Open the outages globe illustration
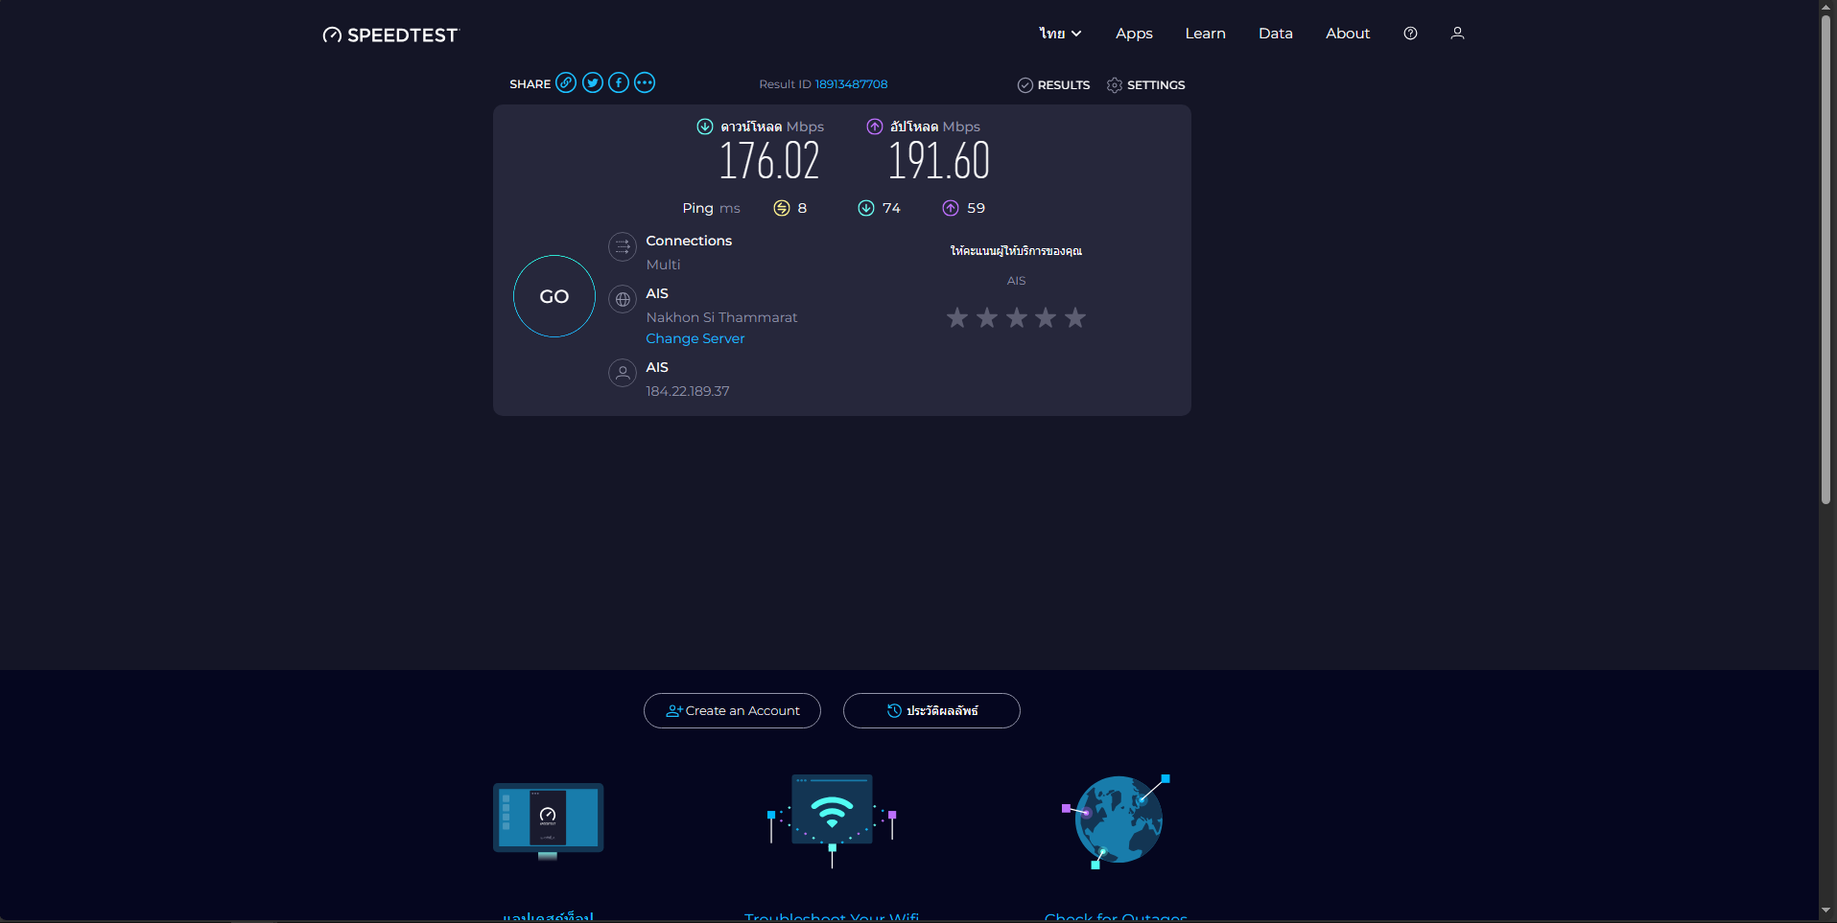 [x=1117, y=821]
